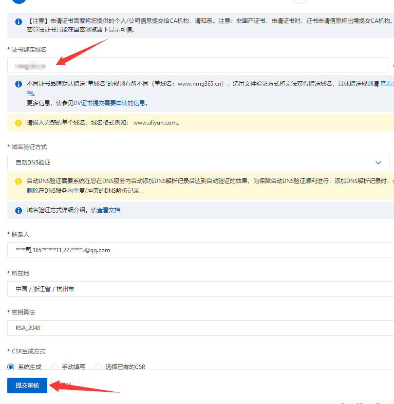Select the 系统生成 radio option

(11, 367)
